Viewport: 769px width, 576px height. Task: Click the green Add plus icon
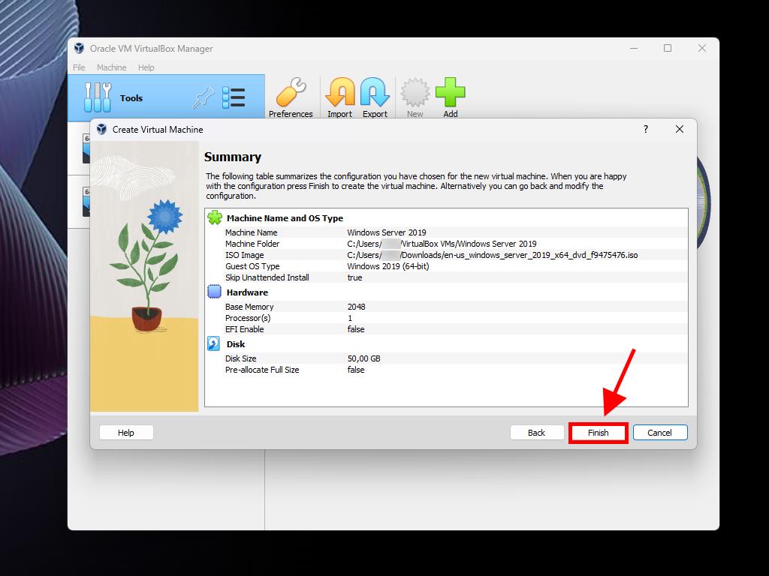[x=450, y=94]
